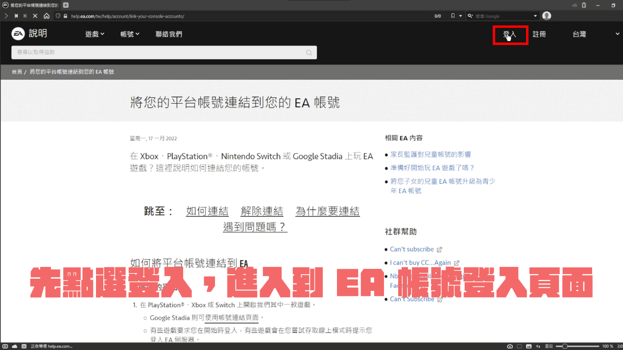623x350 pixels.
Task: Open the shield tracker-blocking icon in the address bar
Action: click(x=58, y=16)
